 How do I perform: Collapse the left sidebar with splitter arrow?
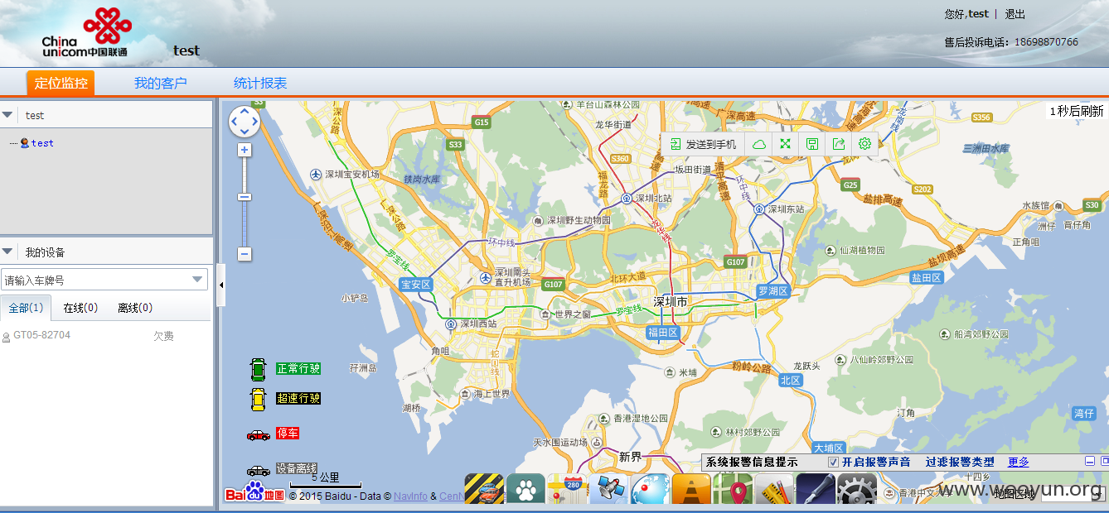pyautogui.click(x=220, y=285)
